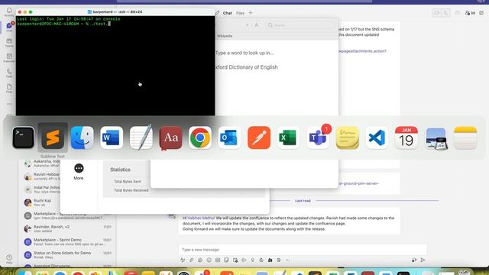Open Calendar in the Teams sidebar

pos(9,58)
